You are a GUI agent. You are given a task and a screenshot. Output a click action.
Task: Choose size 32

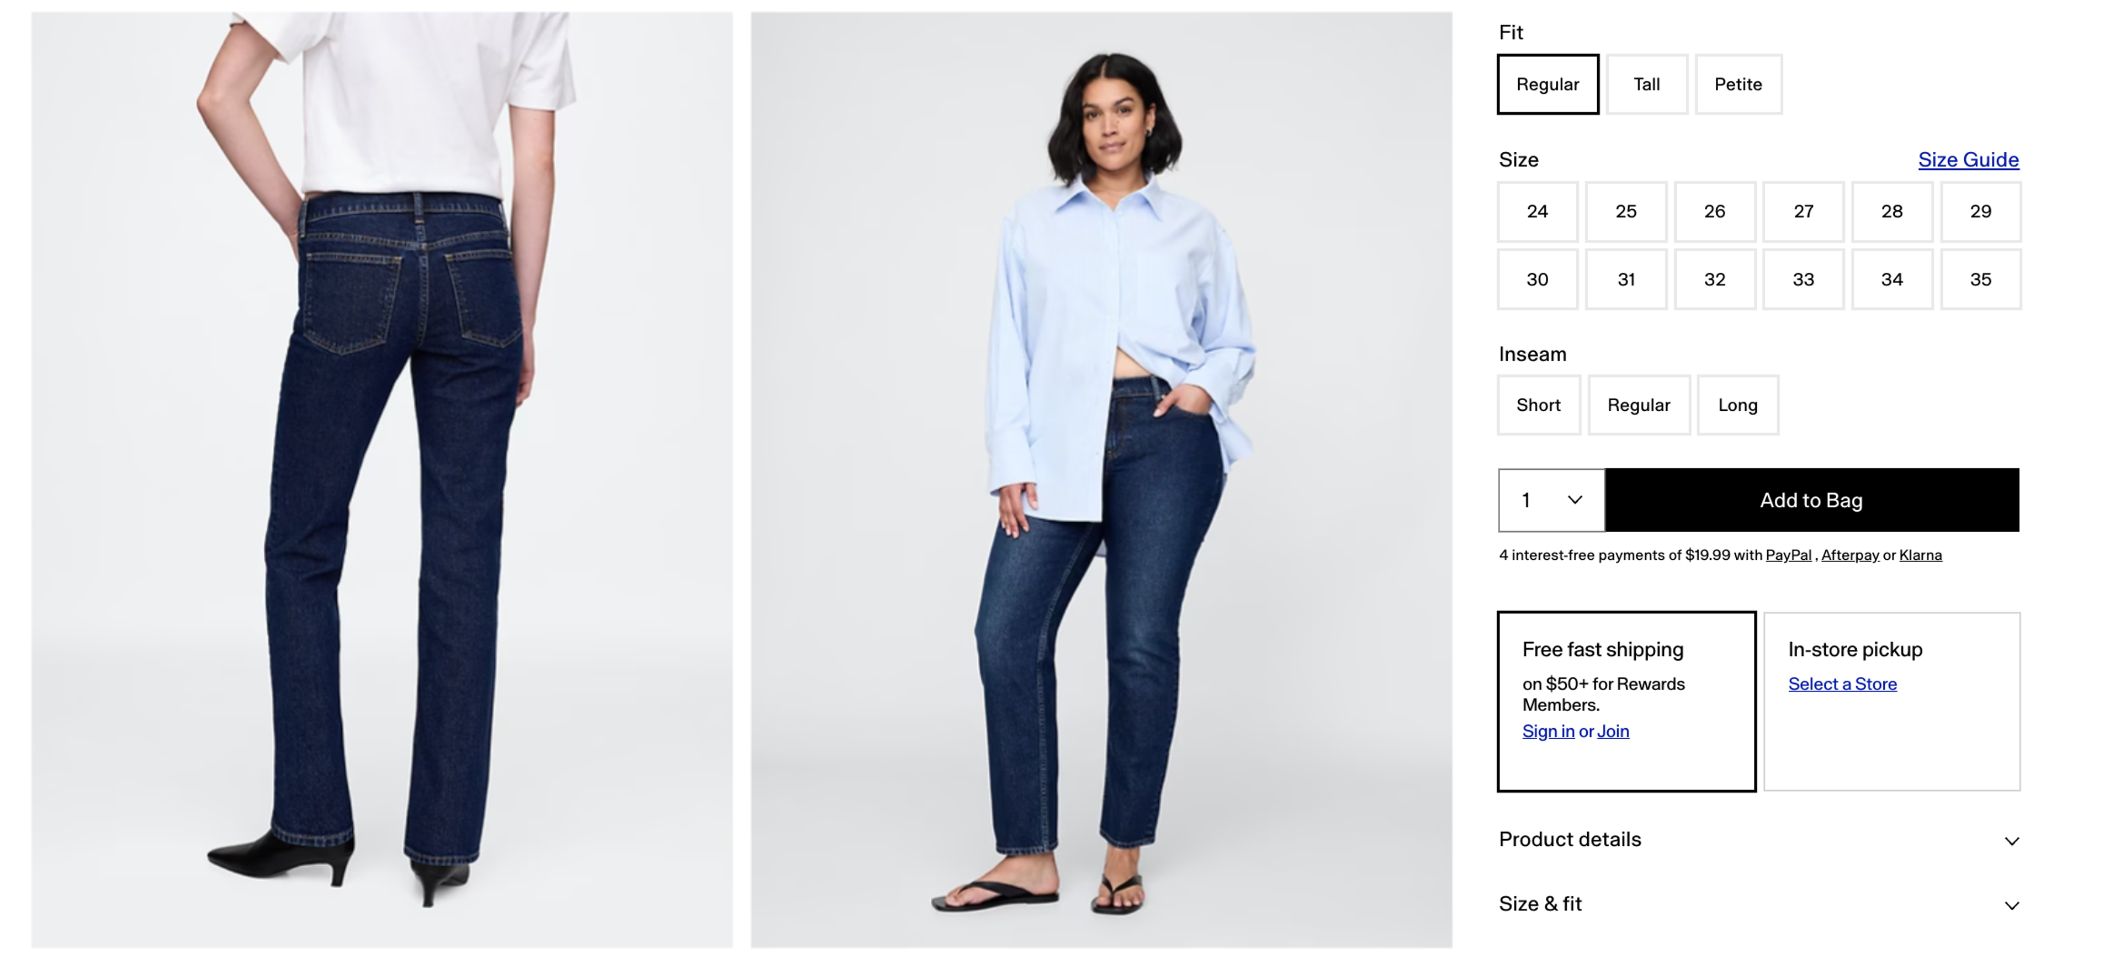coord(1714,280)
